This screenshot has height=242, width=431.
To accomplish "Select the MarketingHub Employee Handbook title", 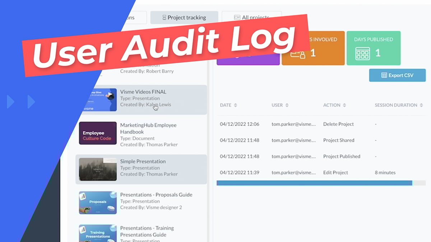I will click(148, 128).
